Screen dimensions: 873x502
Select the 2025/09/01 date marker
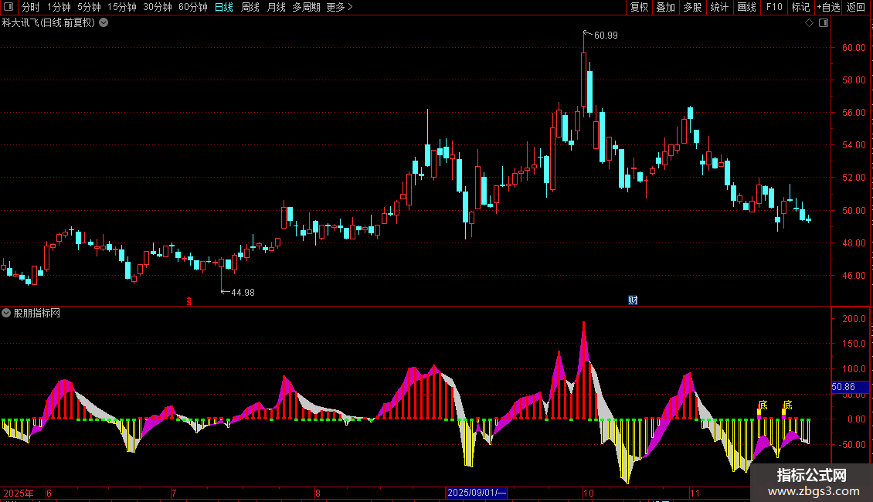pos(477,493)
